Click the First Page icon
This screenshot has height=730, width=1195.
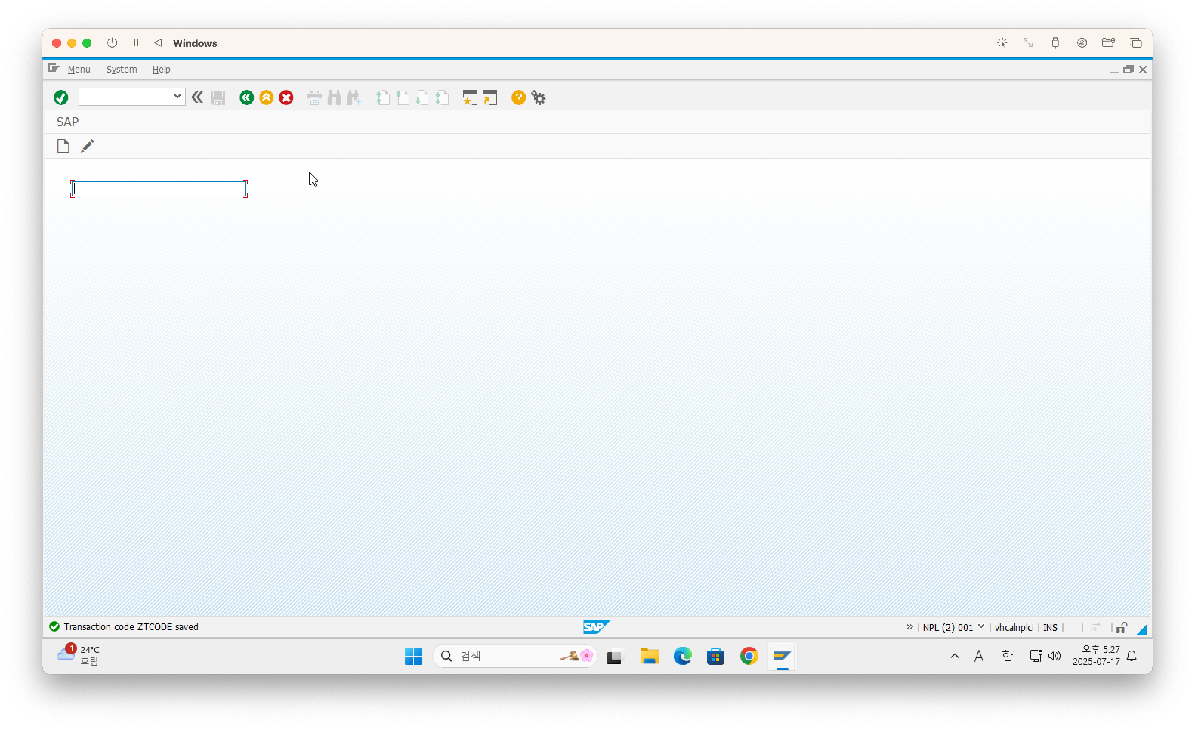383,97
